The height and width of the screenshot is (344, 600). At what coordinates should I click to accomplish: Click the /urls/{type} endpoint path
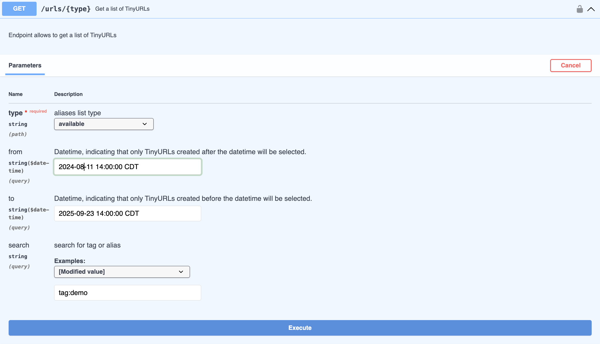pyautogui.click(x=66, y=9)
